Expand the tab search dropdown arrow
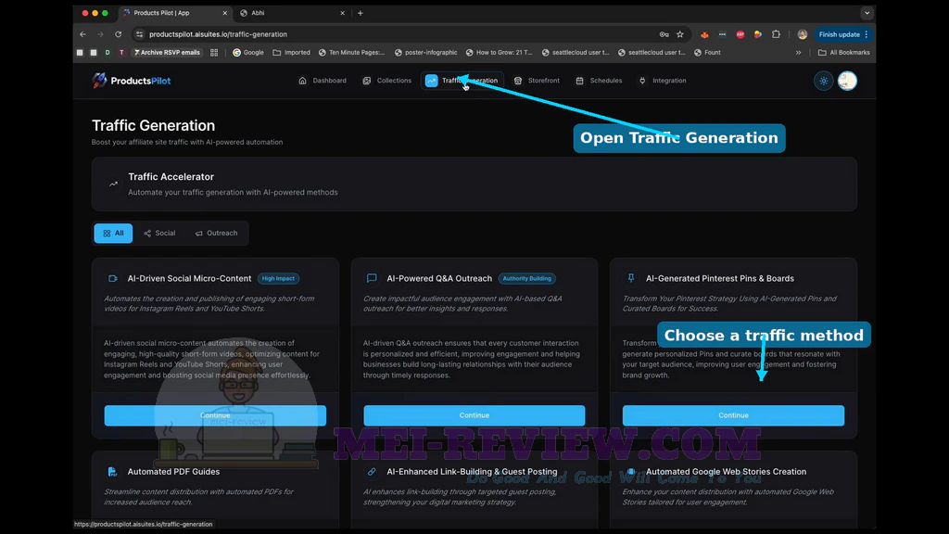949x534 pixels. point(867,13)
